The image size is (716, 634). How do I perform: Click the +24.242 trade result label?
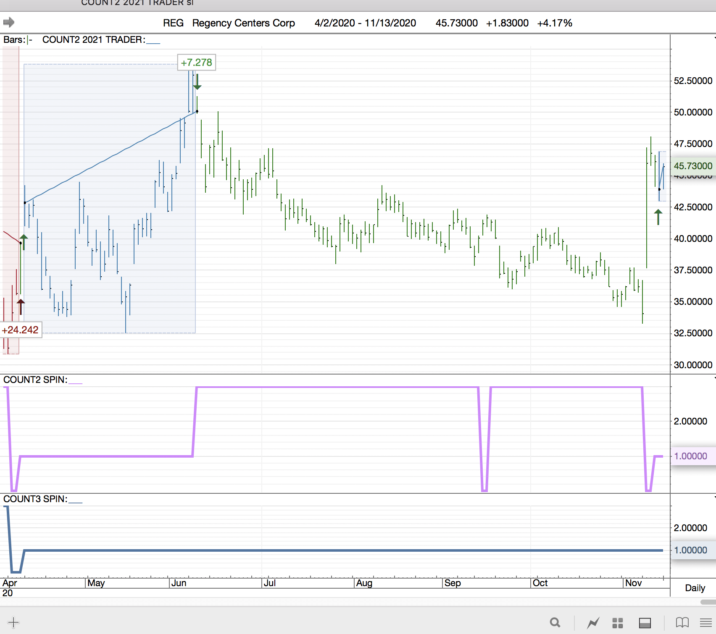pos(21,330)
